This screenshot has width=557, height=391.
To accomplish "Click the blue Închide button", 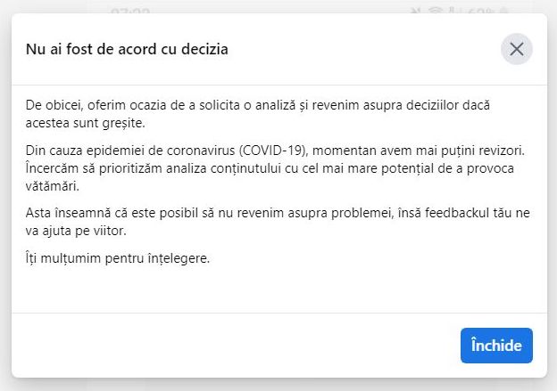I will [x=496, y=346].
